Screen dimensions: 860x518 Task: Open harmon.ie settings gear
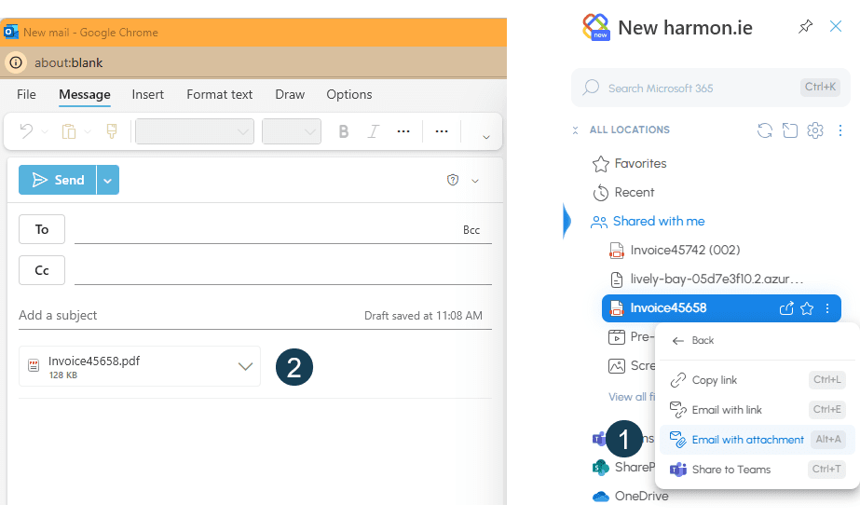click(x=815, y=130)
